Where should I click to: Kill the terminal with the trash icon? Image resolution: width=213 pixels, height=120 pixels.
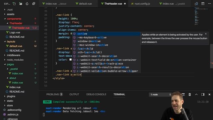pos(190,94)
